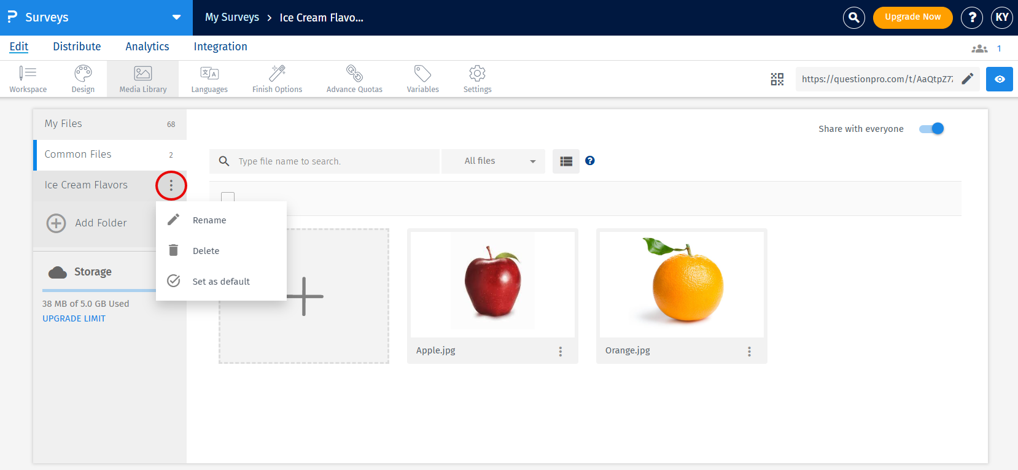Click the survey URL text field
The image size is (1018, 470).
[877, 79]
